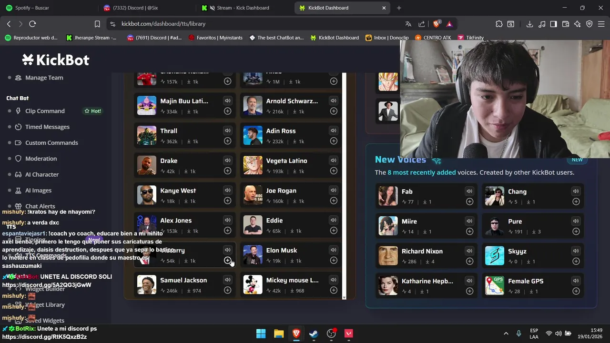Viewport: 610px width, 343px height.
Task: Click the address bar URL
Action: coord(163,24)
